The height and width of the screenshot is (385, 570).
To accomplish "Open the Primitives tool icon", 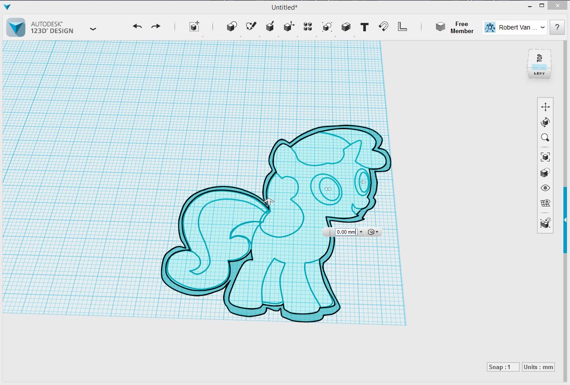I will pos(231,26).
